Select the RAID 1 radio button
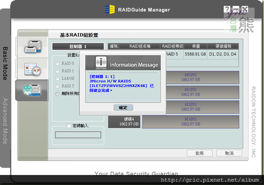This screenshot has width=264, height=185. [x=57, y=71]
